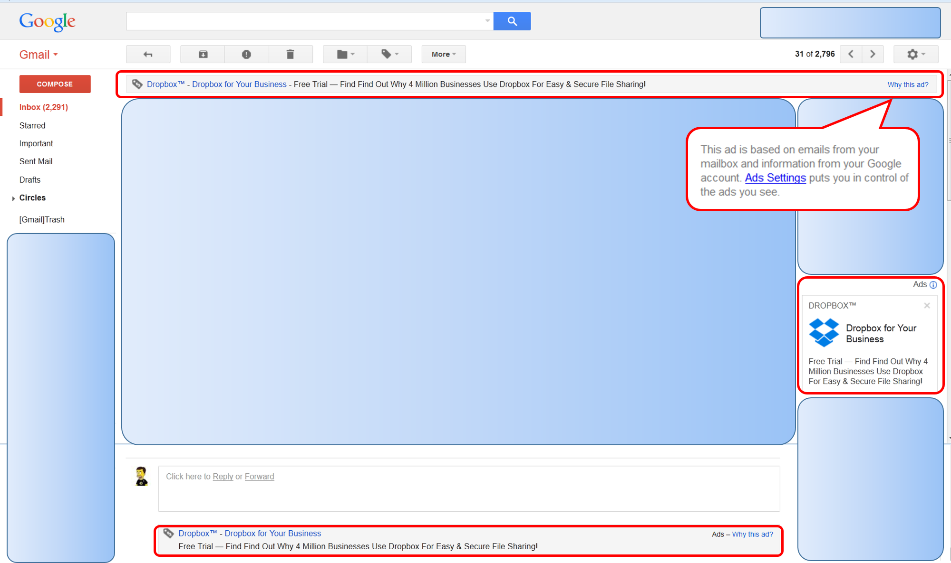Close the Dropbox sidebar ad
The height and width of the screenshot is (563, 951).
(927, 306)
